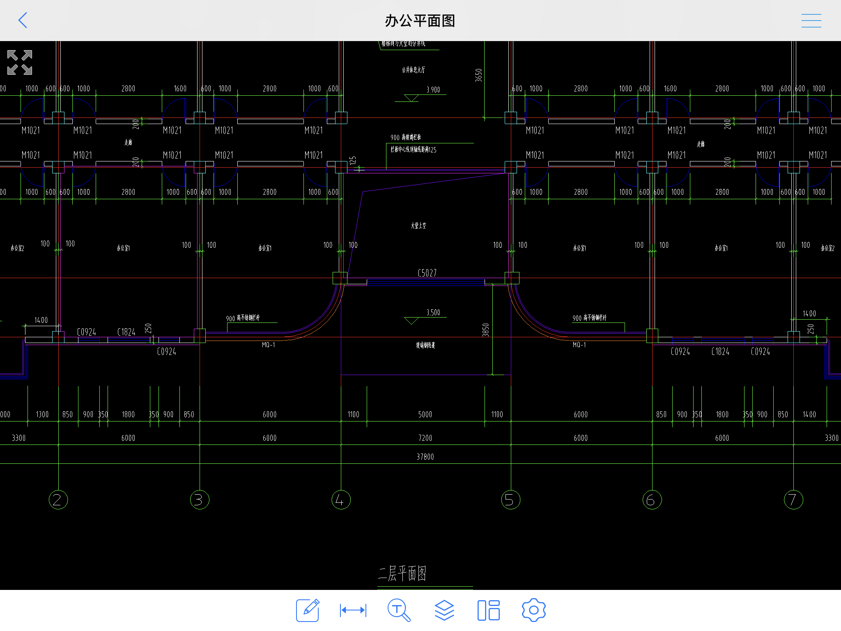Select grid axis bubble 2
Screen dimensions: 841x631
click(x=58, y=500)
